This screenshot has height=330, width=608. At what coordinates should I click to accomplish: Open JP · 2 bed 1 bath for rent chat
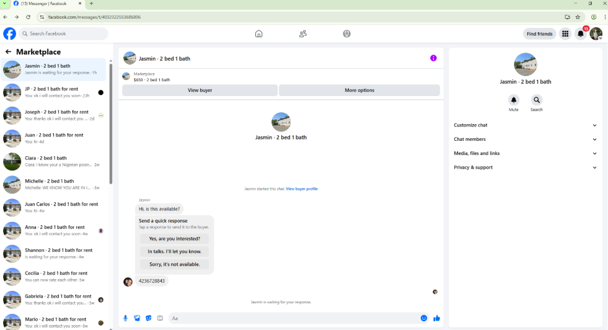pyautogui.click(x=53, y=92)
